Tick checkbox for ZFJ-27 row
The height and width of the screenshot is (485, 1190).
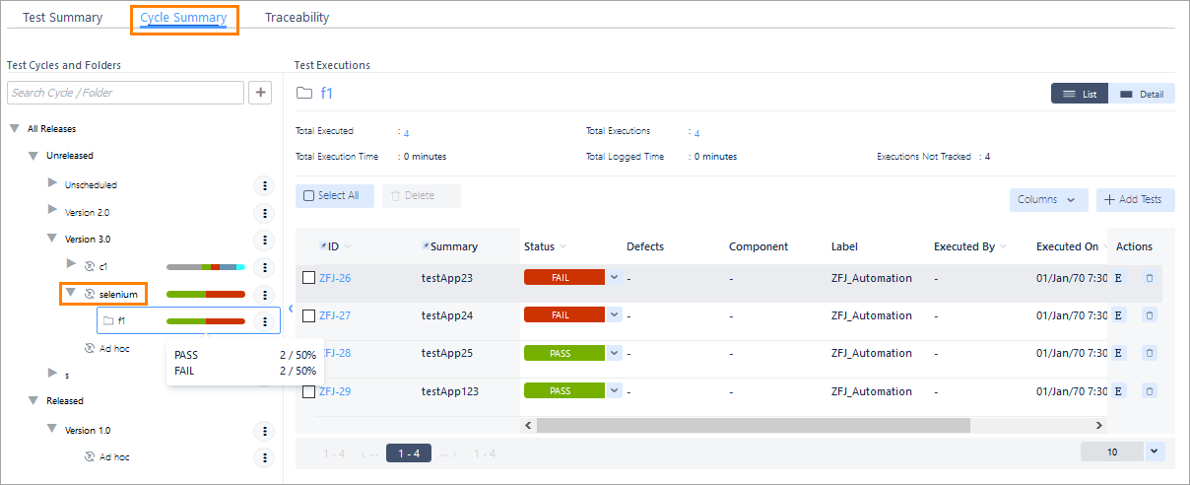(309, 315)
